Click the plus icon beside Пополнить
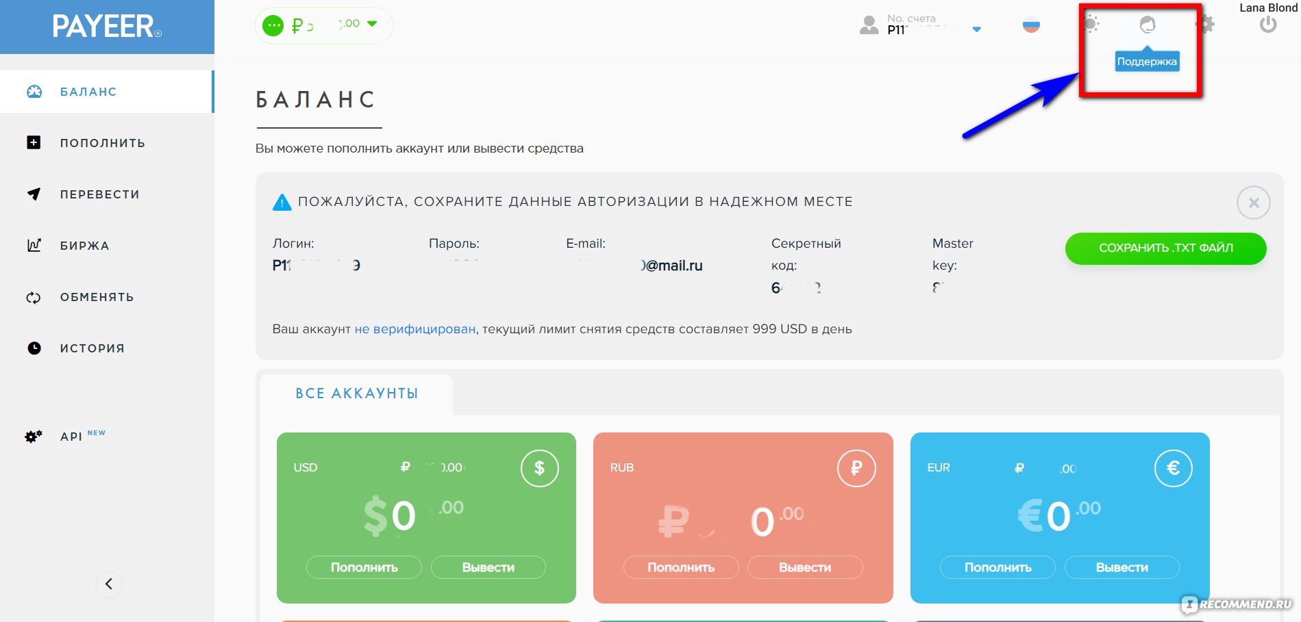Viewport: 1301px width, 622px height. (x=34, y=142)
